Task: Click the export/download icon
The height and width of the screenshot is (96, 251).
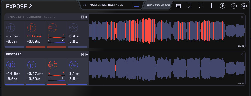Action: click(x=190, y=6)
